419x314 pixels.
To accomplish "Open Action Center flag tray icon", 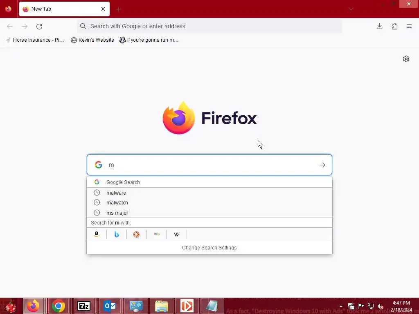I will click(x=361, y=306).
